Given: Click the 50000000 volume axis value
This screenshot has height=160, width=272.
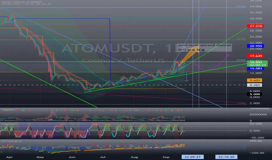Looking at the screenshot, I should (x=258, y=115).
